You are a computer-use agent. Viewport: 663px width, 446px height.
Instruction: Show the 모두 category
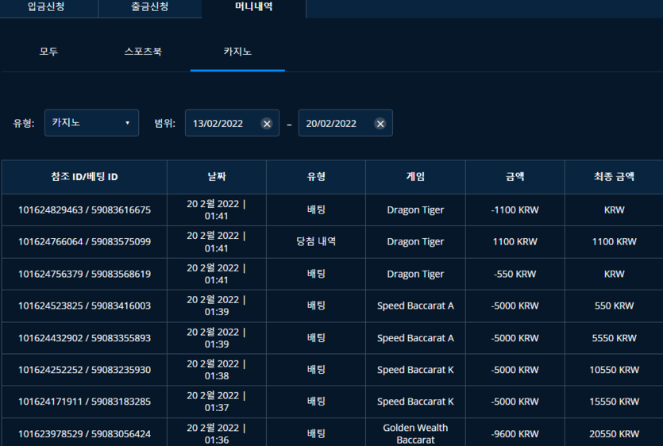pos(48,52)
